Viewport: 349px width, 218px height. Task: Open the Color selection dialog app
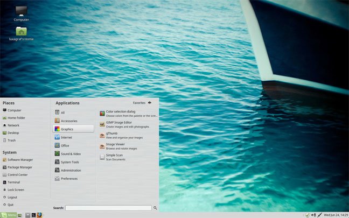tap(127, 113)
